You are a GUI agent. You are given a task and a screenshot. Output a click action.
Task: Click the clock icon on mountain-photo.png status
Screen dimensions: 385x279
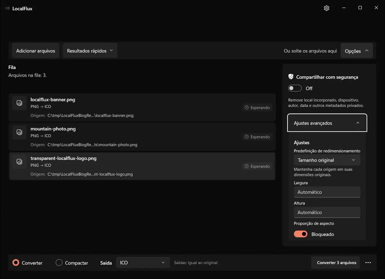(x=247, y=137)
